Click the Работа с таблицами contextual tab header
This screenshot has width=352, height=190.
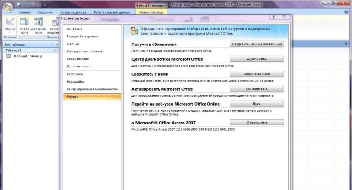tap(152, 5)
